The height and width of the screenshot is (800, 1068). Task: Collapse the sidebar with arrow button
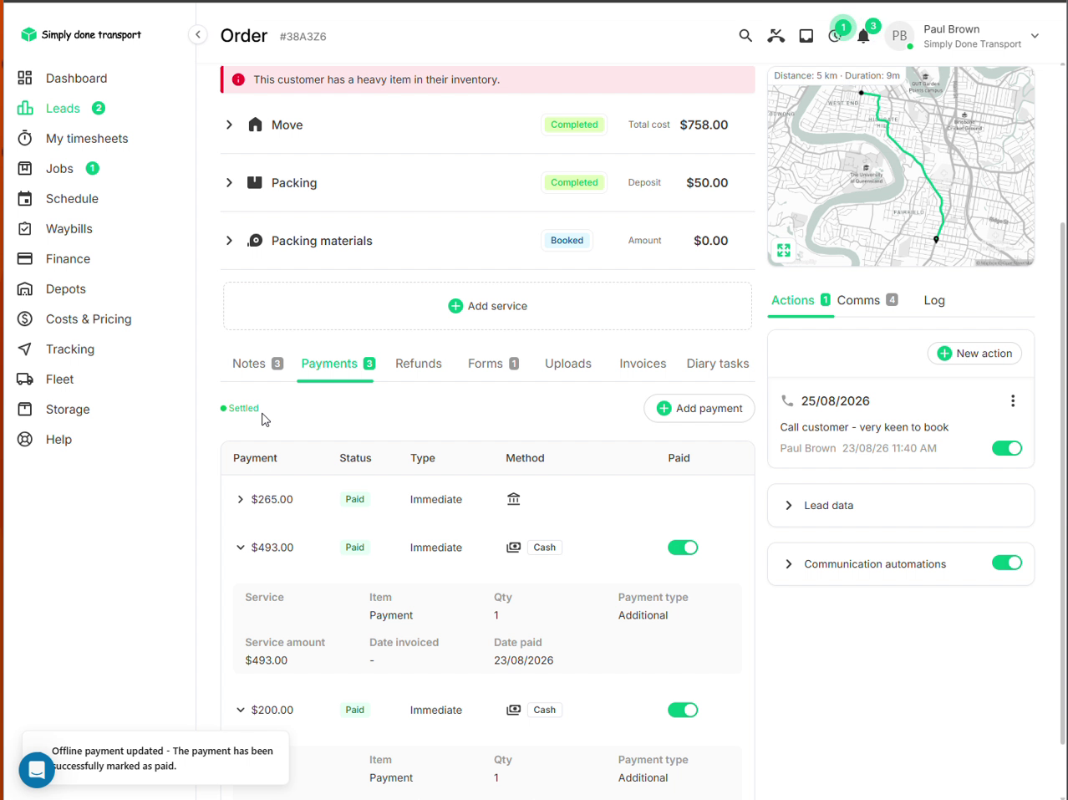[198, 34]
